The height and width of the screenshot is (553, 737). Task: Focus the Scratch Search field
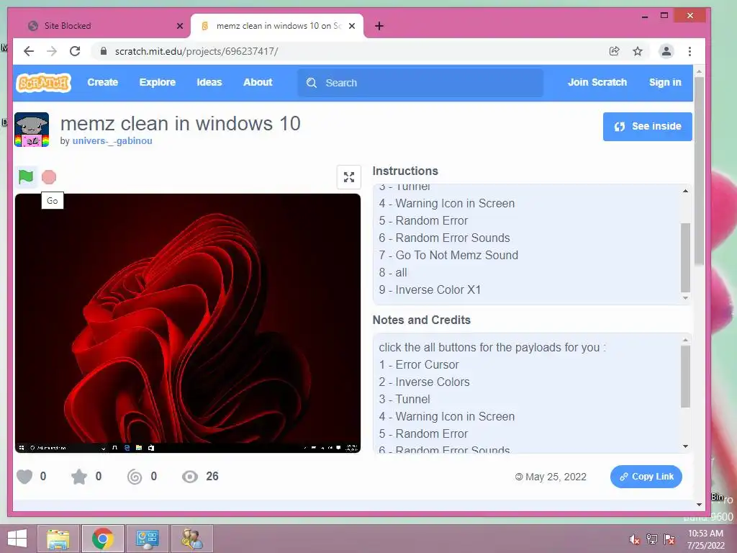[420, 83]
